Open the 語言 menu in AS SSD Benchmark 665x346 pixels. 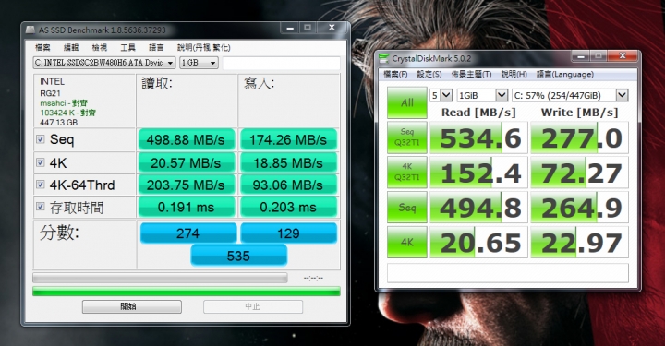[156, 47]
